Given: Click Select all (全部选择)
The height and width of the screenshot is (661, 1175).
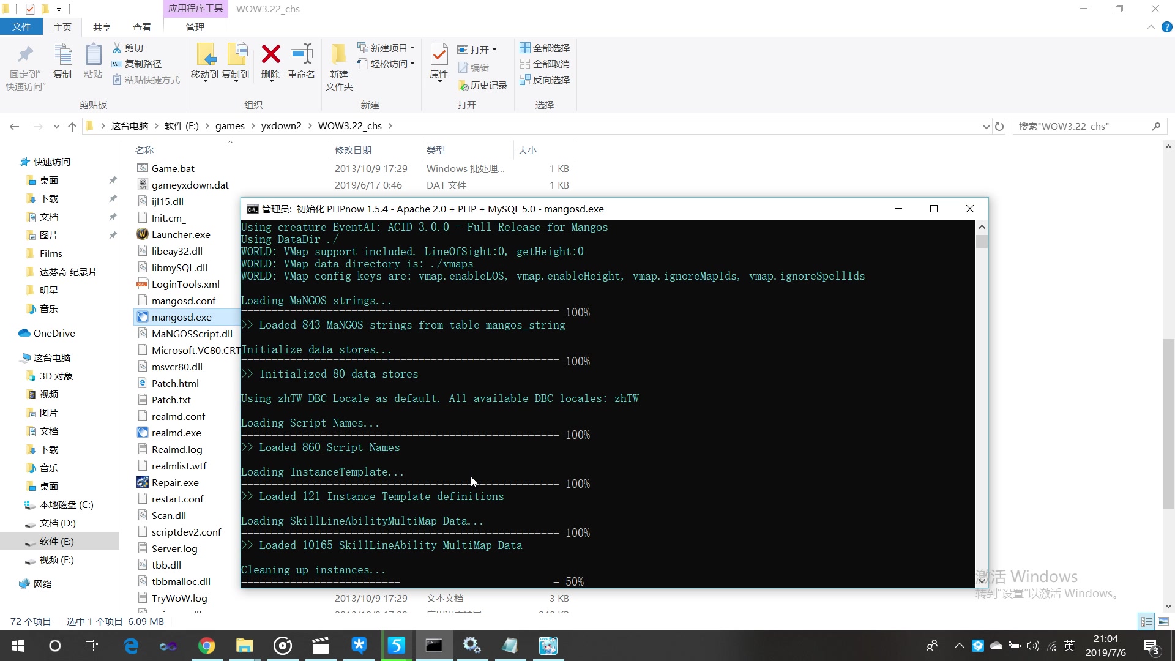Looking at the screenshot, I should [x=545, y=48].
